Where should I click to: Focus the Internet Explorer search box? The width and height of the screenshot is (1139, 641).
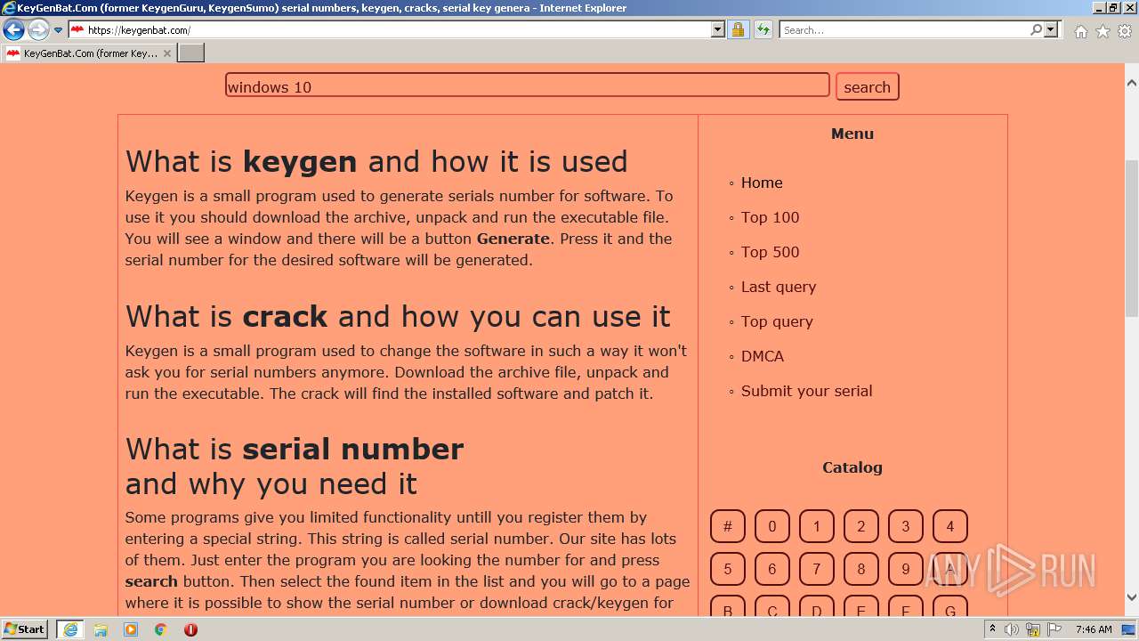(x=903, y=30)
